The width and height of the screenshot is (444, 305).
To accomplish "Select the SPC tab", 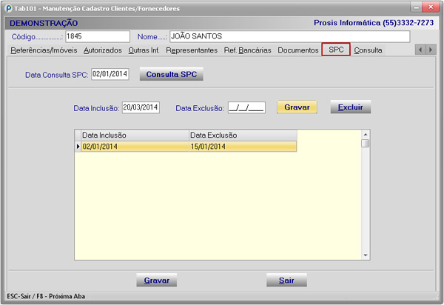I will point(336,50).
